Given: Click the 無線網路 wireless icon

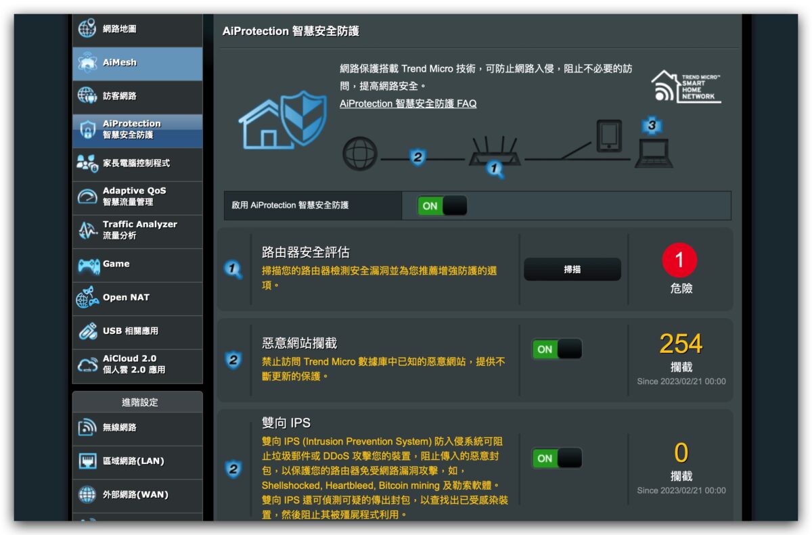Looking at the screenshot, I should [87, 427].
